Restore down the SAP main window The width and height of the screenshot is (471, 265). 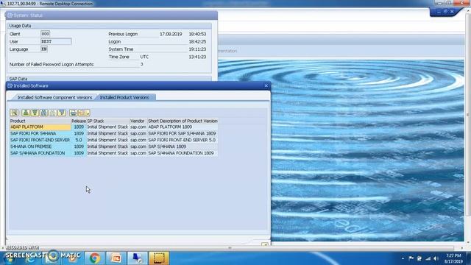pyautogui.click(x=445, y=12)
